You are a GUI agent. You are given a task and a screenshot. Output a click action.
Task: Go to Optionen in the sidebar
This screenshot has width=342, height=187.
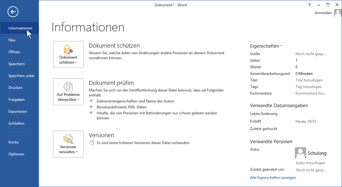(16, 154)
